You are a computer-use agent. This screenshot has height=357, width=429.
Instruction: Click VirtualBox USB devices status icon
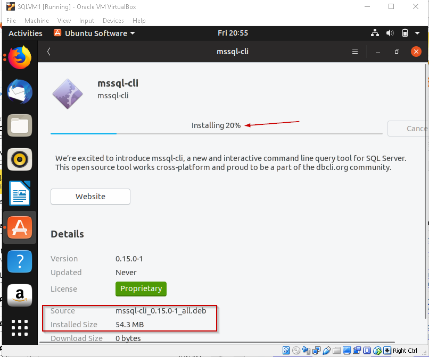point(326,351)
